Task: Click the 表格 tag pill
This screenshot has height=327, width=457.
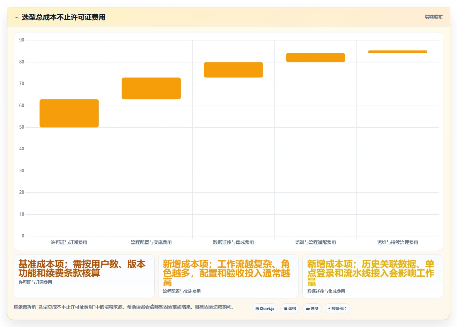Action: [x=290, y=309]
